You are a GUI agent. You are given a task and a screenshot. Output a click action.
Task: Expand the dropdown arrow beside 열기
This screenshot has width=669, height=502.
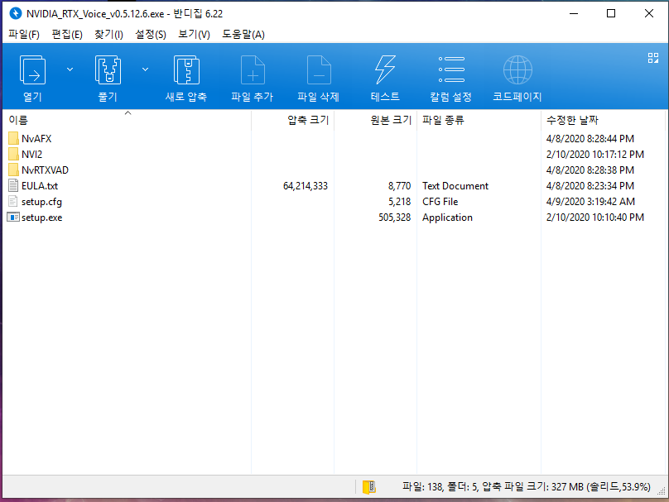click(x=70, y=69)
